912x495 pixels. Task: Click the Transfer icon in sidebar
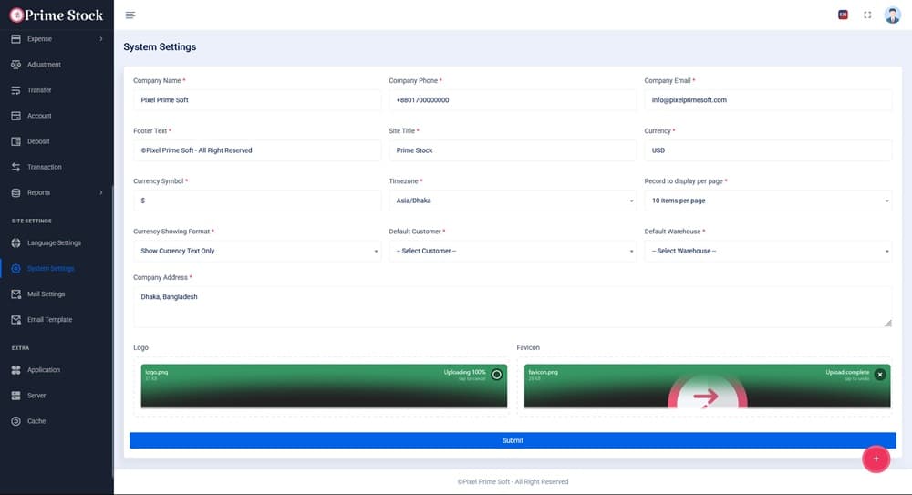tap(16, 90)
